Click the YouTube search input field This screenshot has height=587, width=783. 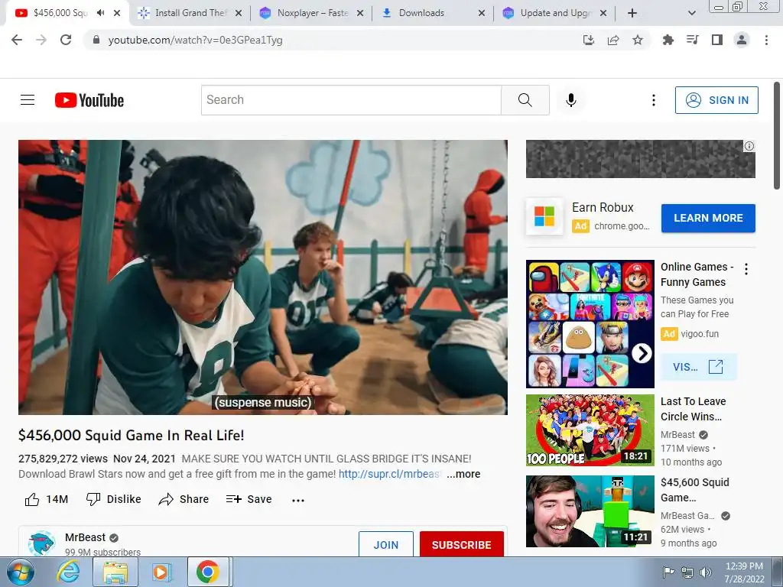351,100
